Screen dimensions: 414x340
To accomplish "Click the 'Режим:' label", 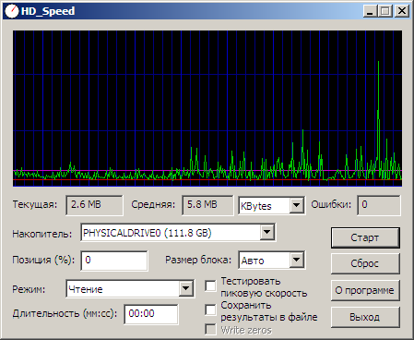I will pos(29,289).
